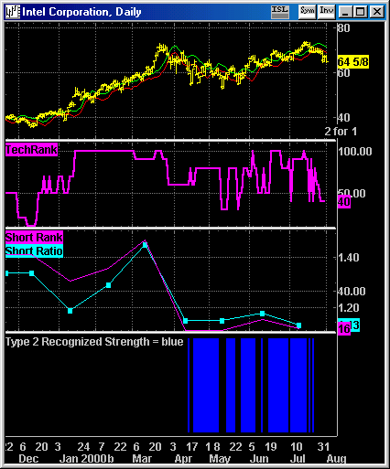Select the Short Rank legend label
The height and width of the screenshot is (469, 390).
34,237
